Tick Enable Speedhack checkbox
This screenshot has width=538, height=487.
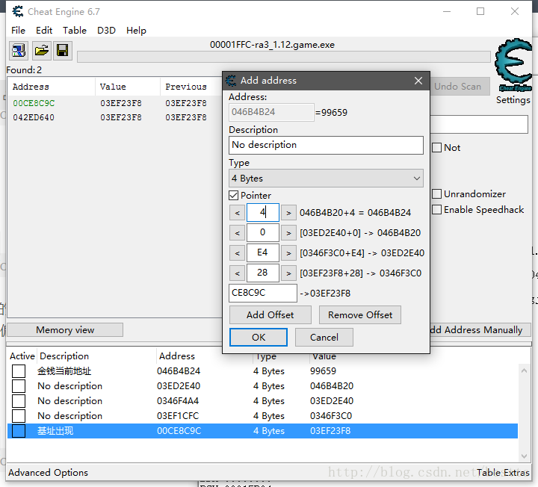click(437, 210)
